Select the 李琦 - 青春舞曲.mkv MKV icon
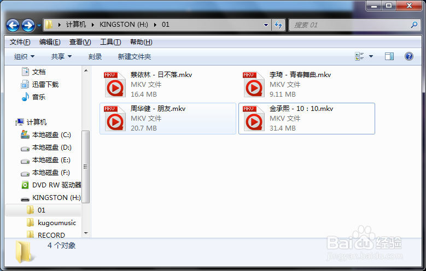 coord(254,85)
